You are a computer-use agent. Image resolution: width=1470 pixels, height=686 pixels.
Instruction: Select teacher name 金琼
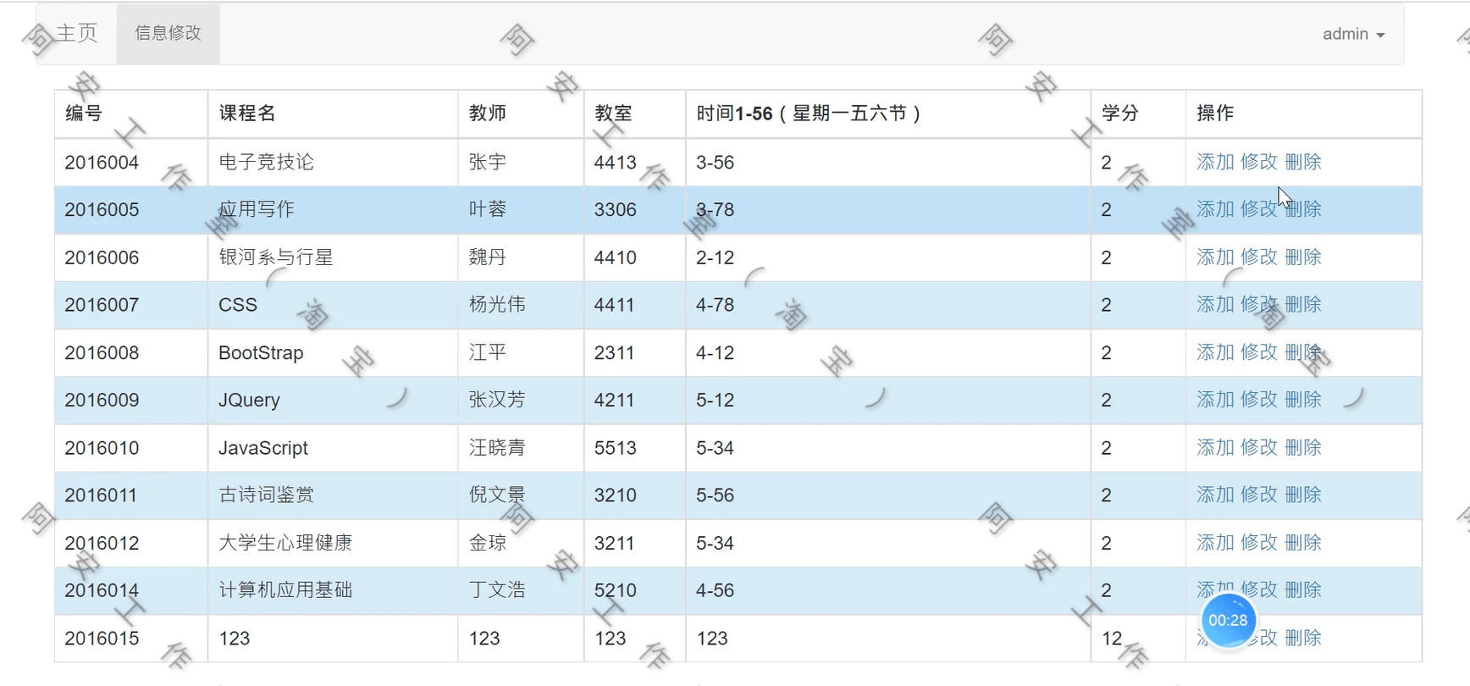(488, 542)
